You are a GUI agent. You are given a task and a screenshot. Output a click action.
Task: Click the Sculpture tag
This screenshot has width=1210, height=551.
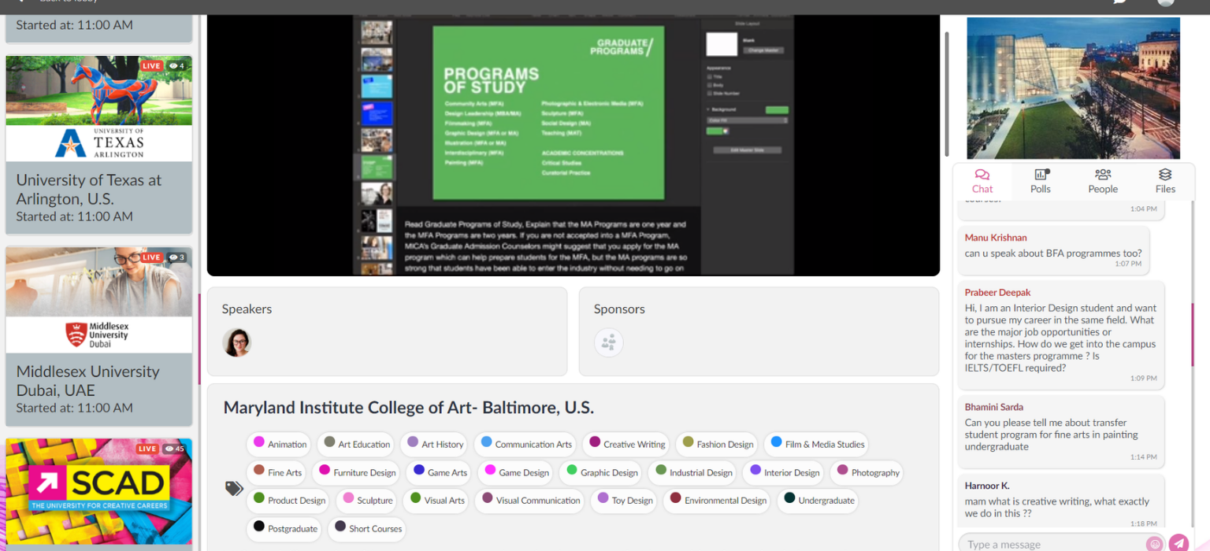pos(366,500)
